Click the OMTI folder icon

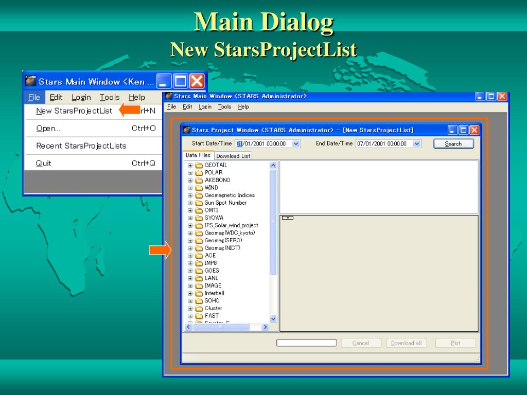coord(199,210)
